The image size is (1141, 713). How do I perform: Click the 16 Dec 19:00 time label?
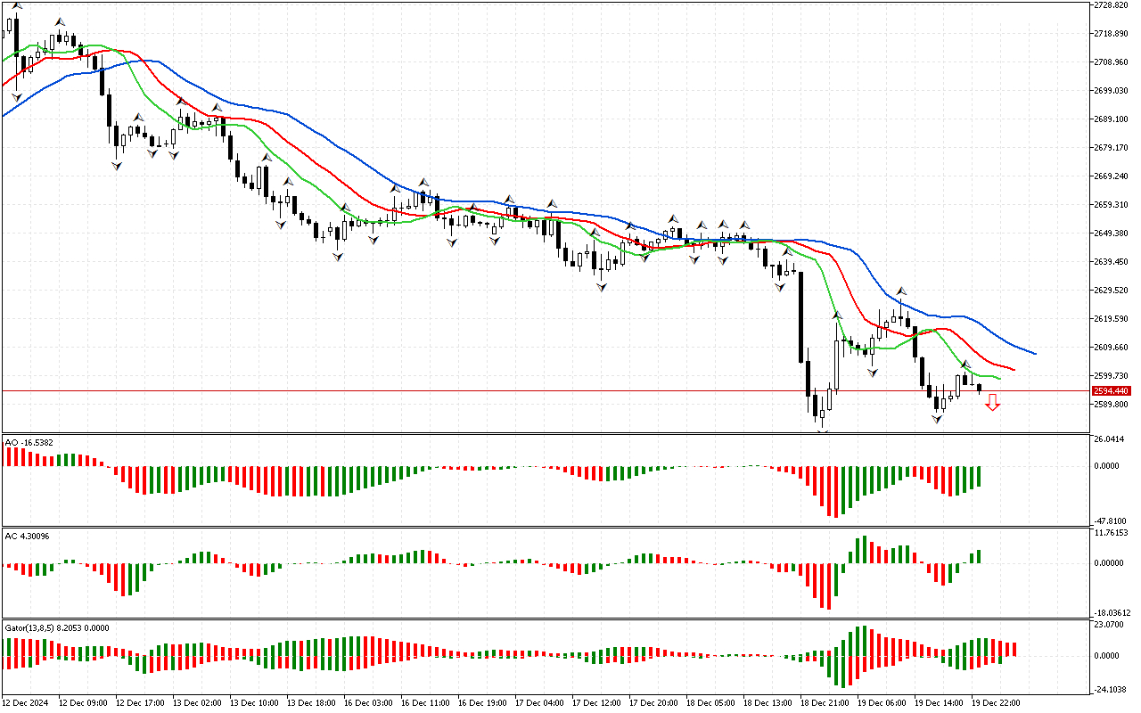pyautogui.click(x=481, y=703)
